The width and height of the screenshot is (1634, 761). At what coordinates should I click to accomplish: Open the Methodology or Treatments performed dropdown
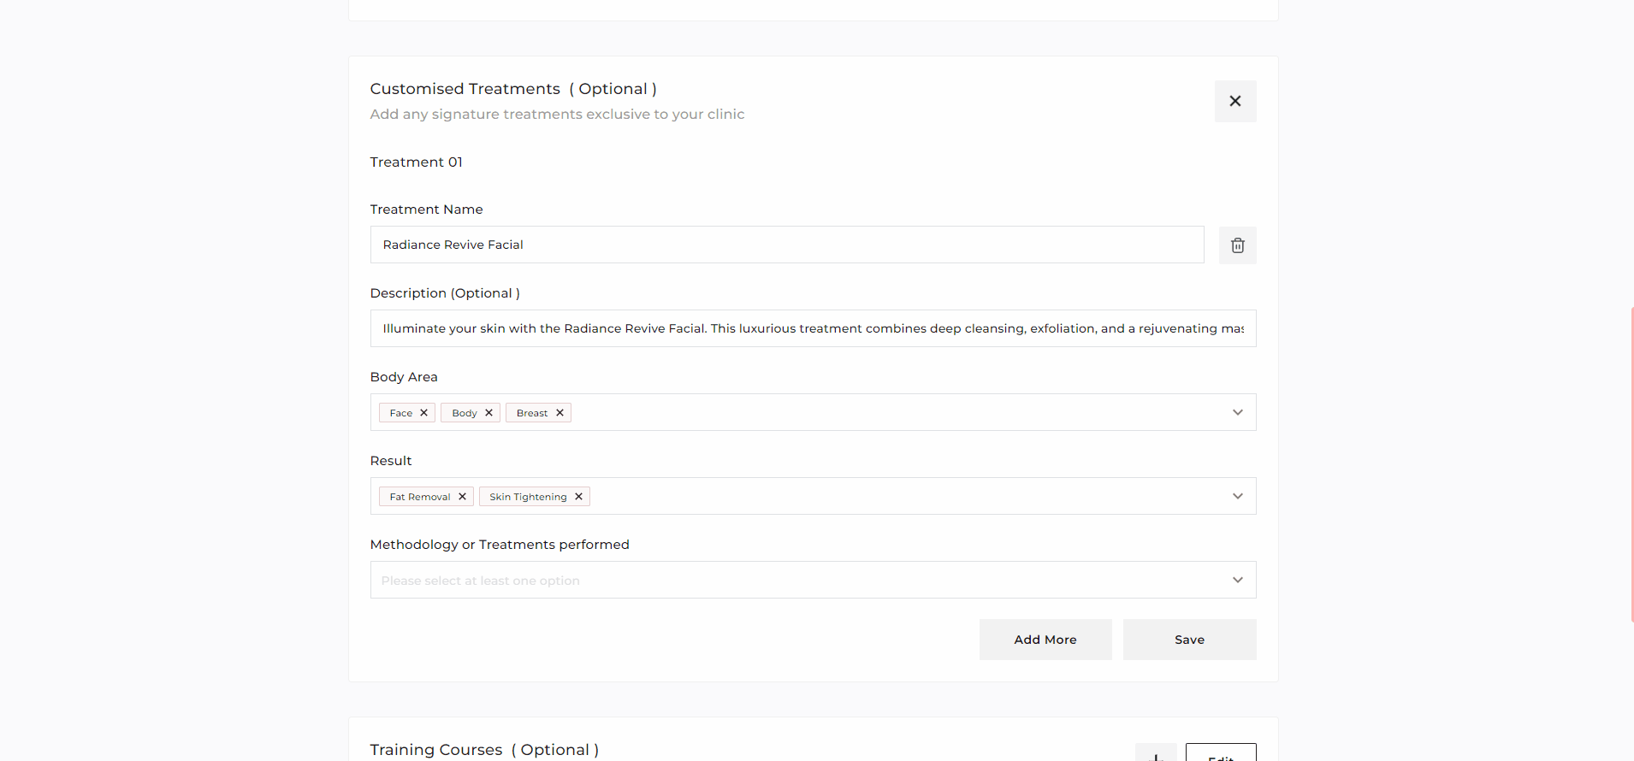pyautogui.click(x=1237, y=580)
